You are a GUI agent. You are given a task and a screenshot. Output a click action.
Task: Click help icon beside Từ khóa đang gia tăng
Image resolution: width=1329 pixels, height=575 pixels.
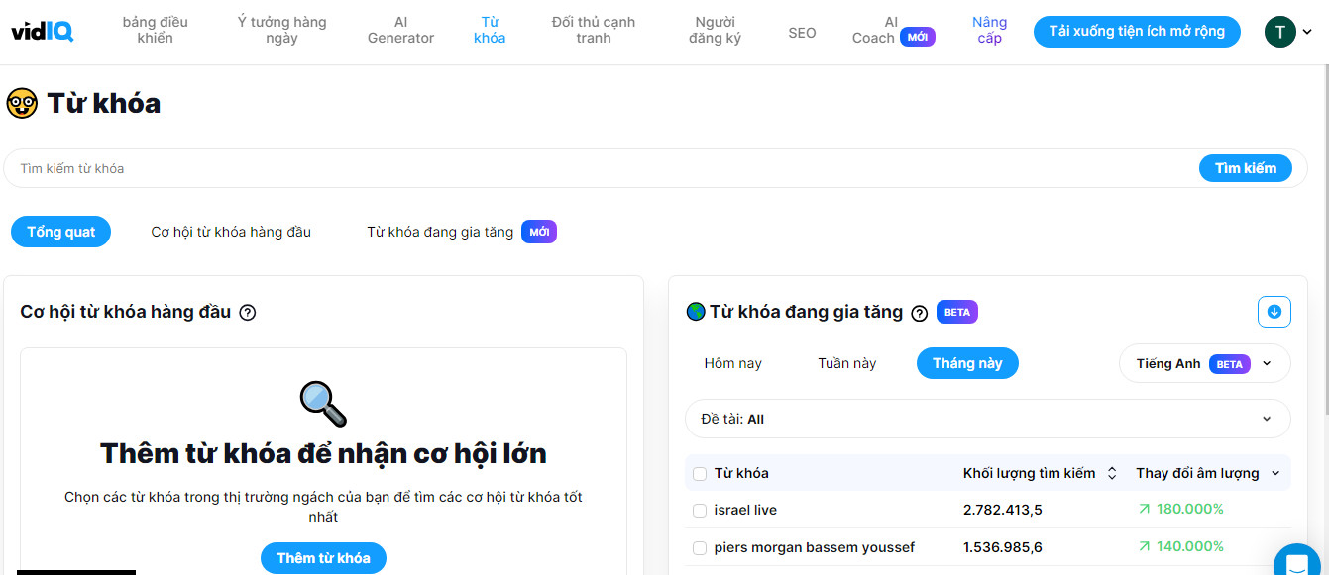coord(920,313)
